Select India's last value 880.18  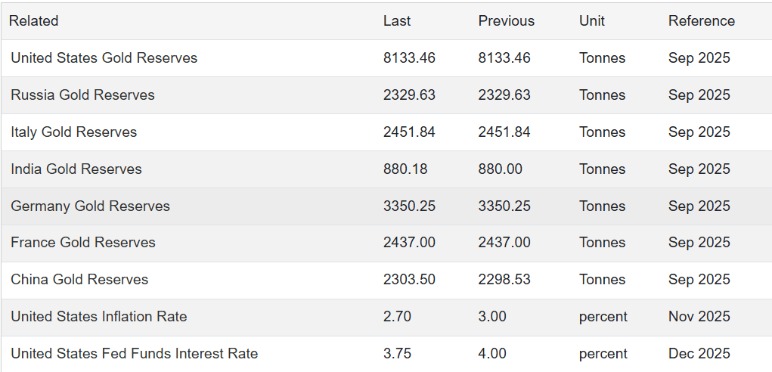pos(405,169)
